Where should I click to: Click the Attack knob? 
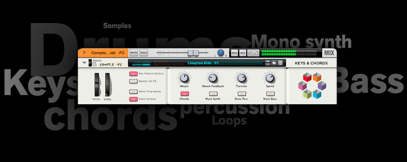point(184,78)
